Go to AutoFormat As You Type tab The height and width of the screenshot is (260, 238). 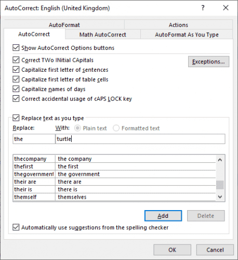coord(187,34)
